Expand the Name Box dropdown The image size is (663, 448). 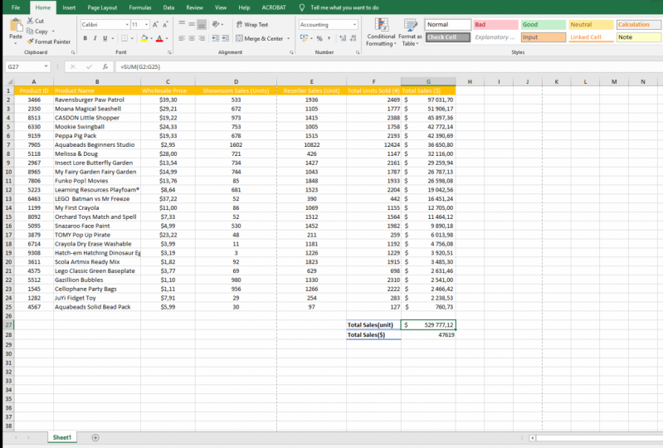point(46,66)
